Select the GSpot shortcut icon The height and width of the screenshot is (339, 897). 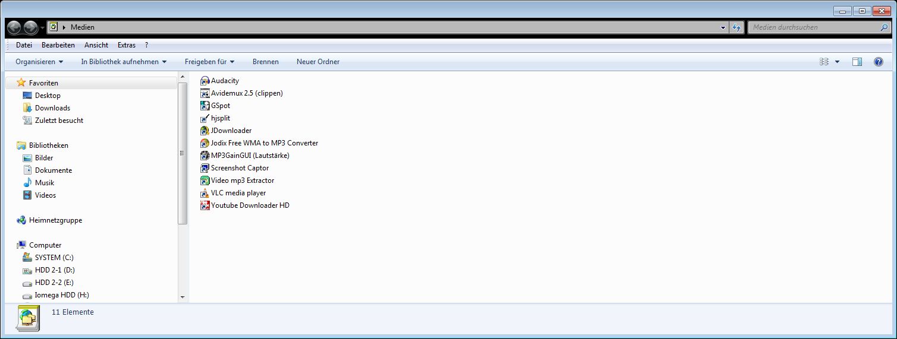(205, 106)
